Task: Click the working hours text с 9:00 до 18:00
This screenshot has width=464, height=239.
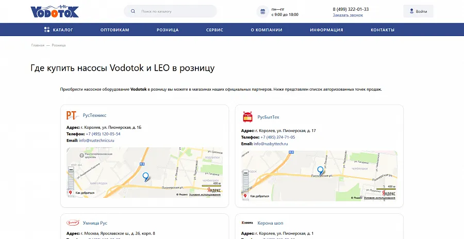Action: pos(285,14)
